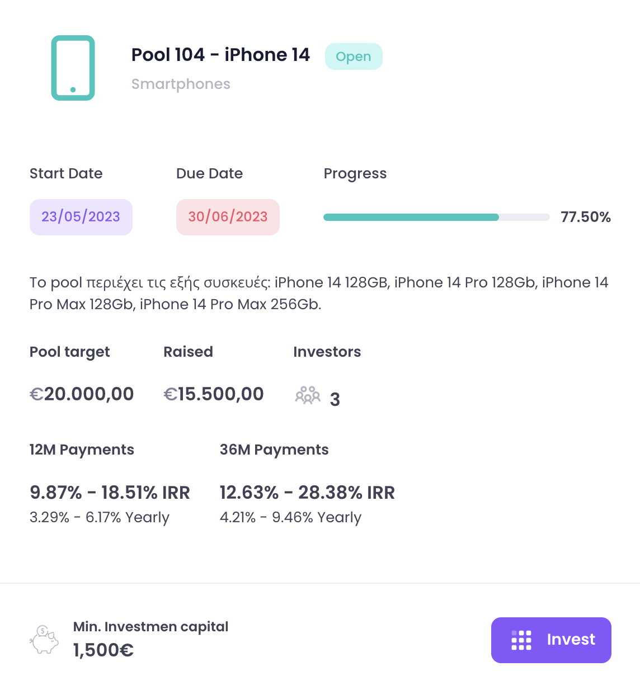Open the Pool 104 - iPhone 14 title
The image size is (640, 690).
[220, 55]
